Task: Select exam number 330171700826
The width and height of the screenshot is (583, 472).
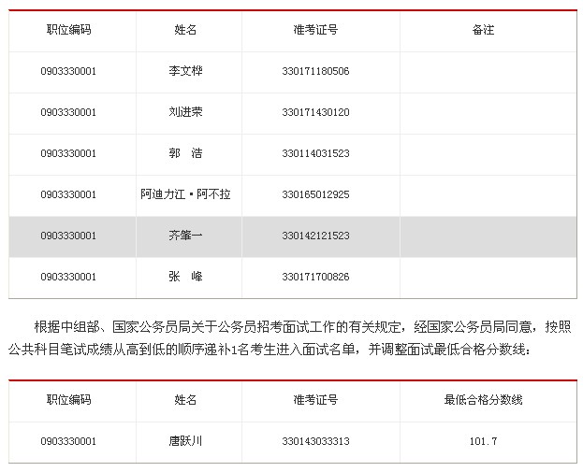Action: coord(315,277)
